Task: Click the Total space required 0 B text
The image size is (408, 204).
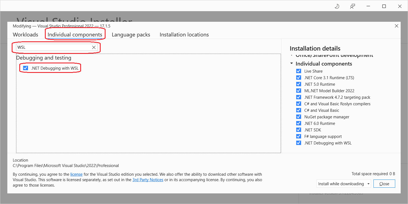Action: click(x=373, y=174)
